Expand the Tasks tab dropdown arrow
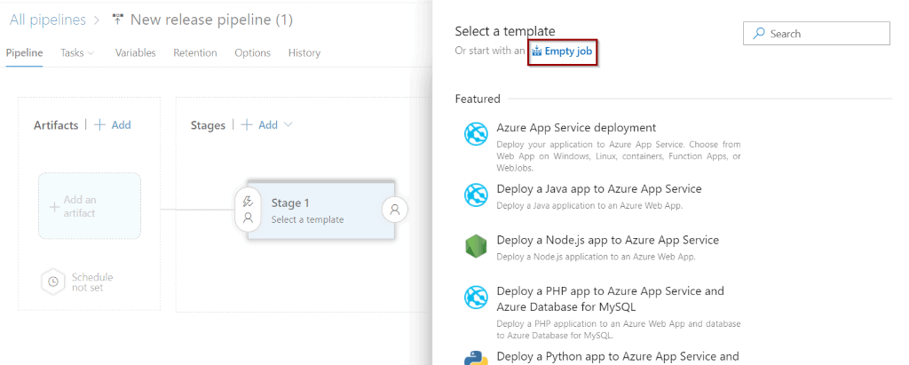The image size is (909, 365). [x=91, y=52]
